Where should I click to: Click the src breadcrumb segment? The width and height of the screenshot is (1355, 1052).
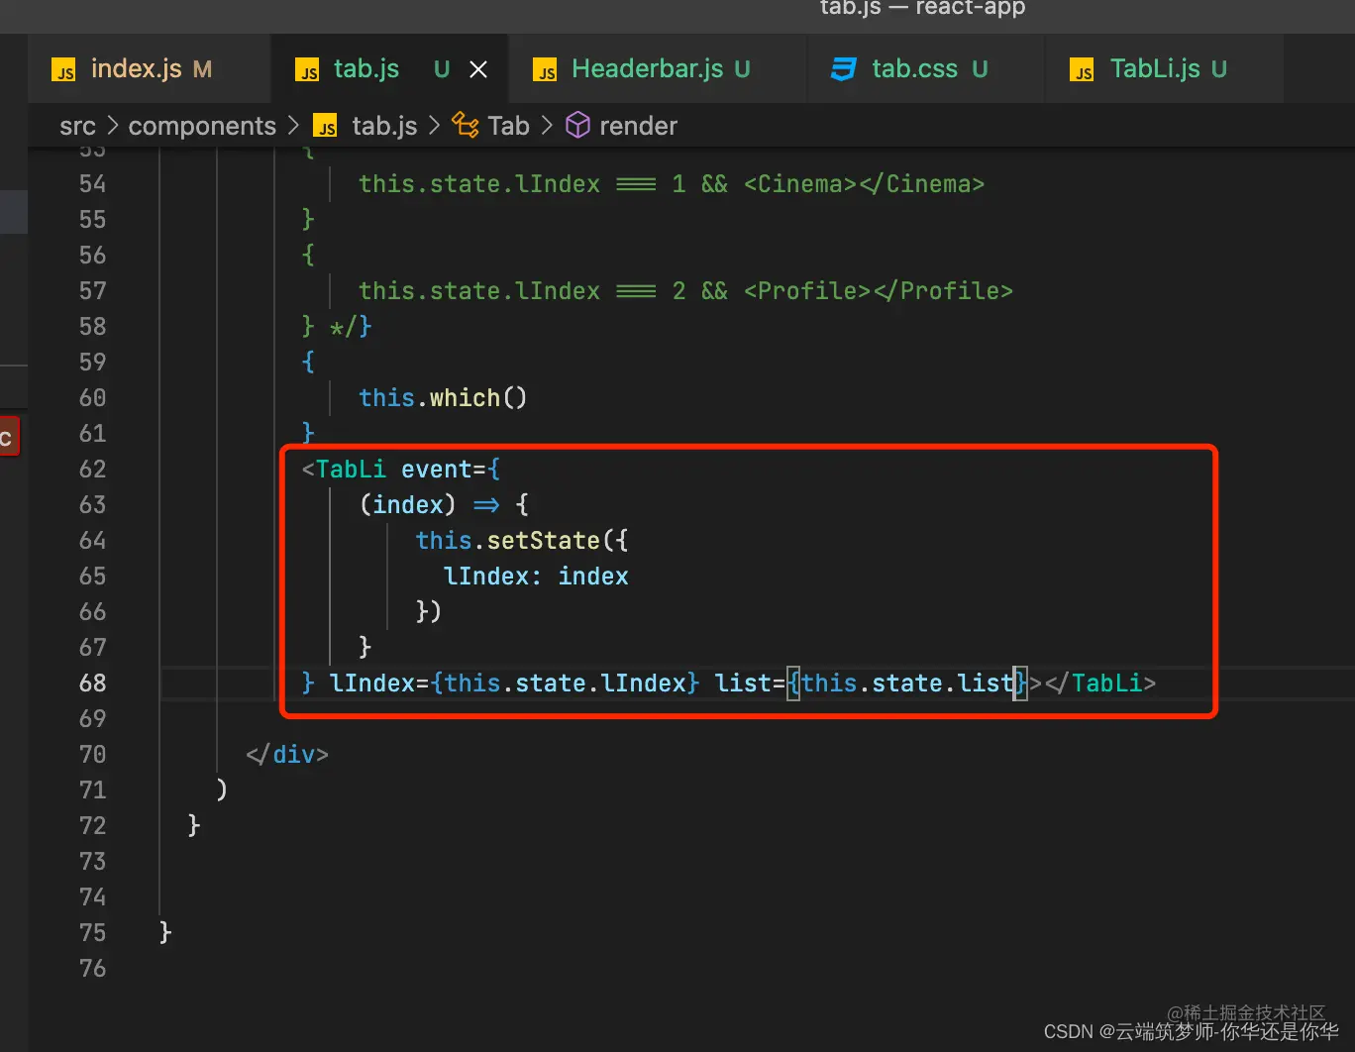(77, 126)
